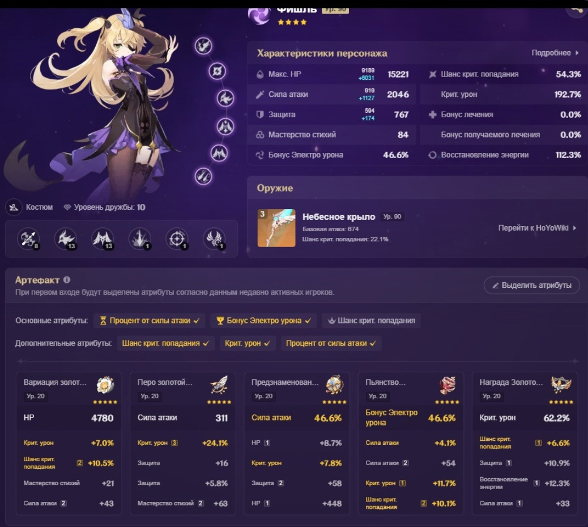Toggle main attribute Процент от силы атаки
The width and height of the screenshot is (588, 527).
point(149,321)
